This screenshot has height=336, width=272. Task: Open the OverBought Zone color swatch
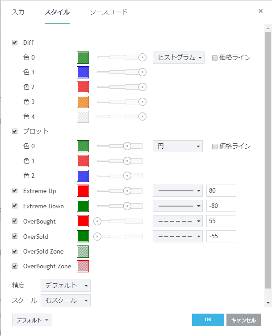pos(83,266)
